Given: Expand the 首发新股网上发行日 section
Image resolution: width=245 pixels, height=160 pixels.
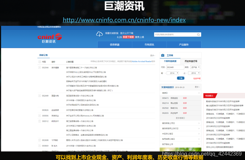Looking at the screenshot, I should (x=180, y=128).
